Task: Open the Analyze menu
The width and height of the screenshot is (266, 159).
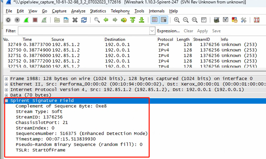Action: (x=78, y=11)
